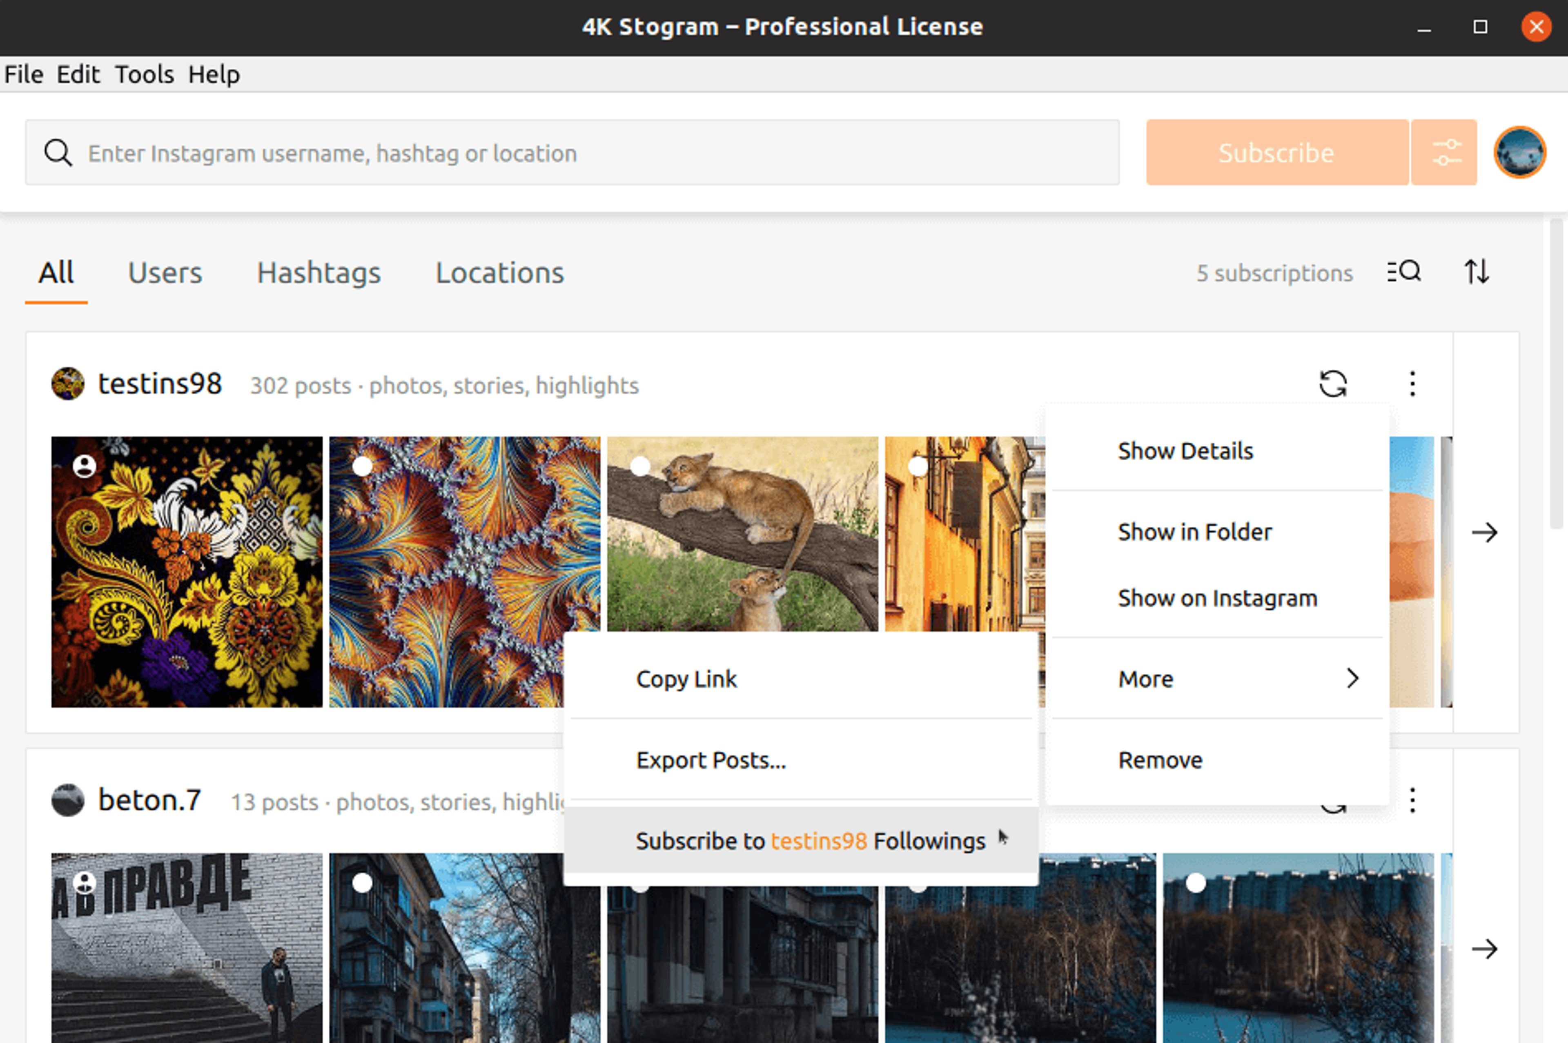The image size is (1568, 1043).
Task: Select Subscribe to testins98 Followings
Action: (x=809, y=841)
